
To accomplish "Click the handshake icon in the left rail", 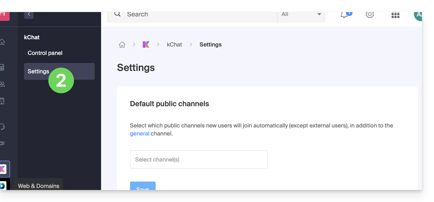I will coord(2,143).
